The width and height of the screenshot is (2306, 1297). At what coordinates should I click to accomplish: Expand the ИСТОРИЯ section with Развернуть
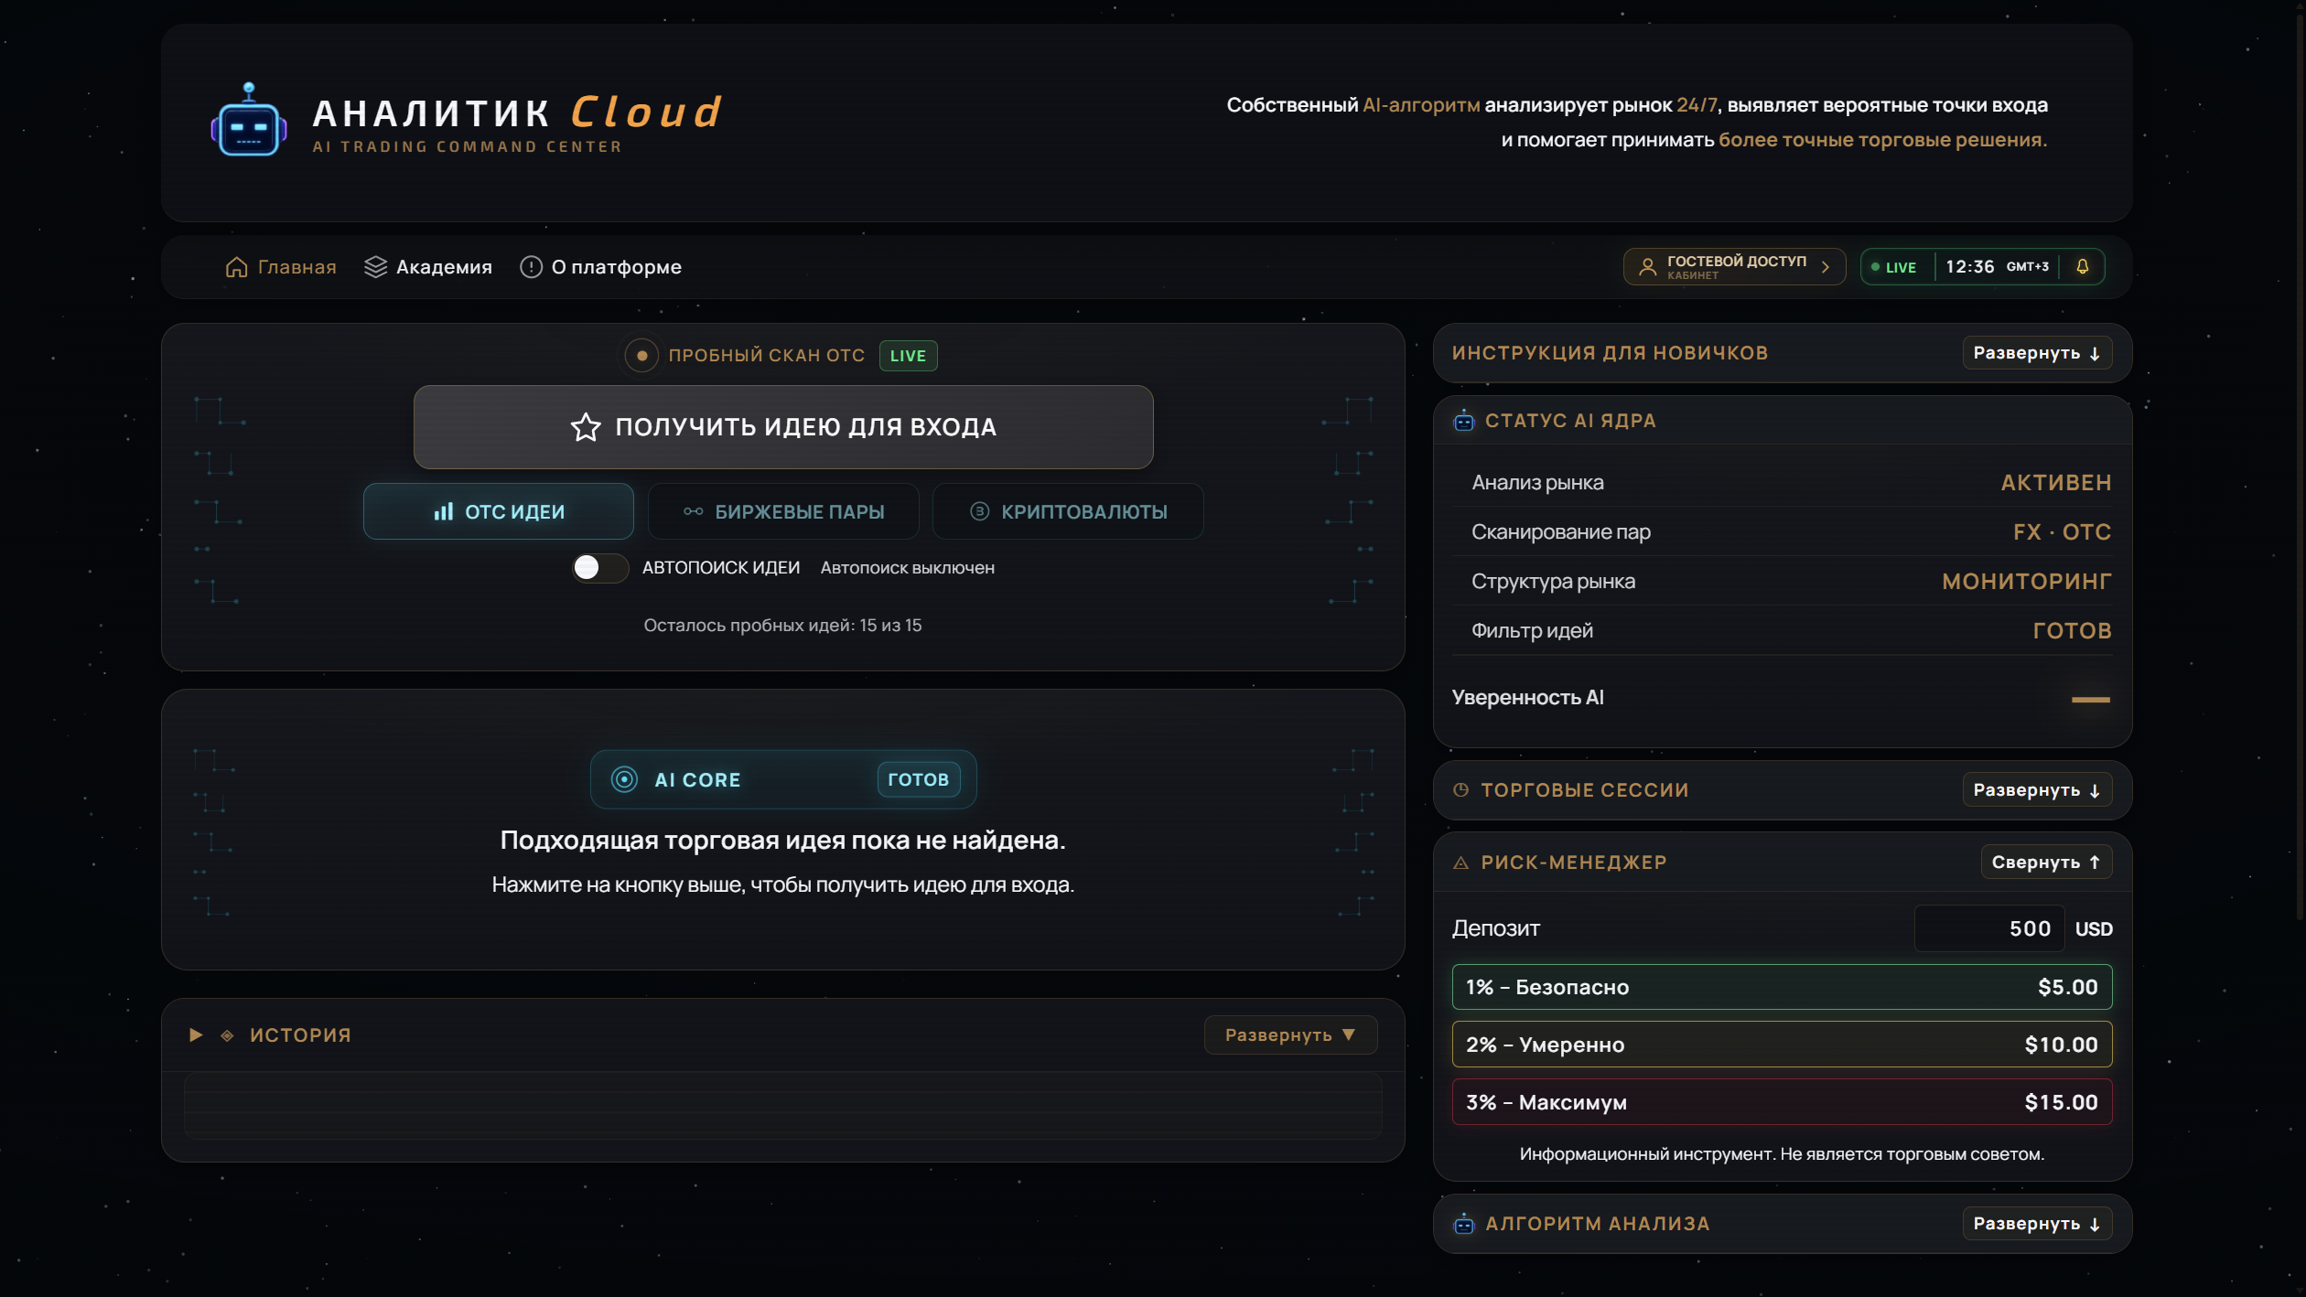[1290, 1035]
